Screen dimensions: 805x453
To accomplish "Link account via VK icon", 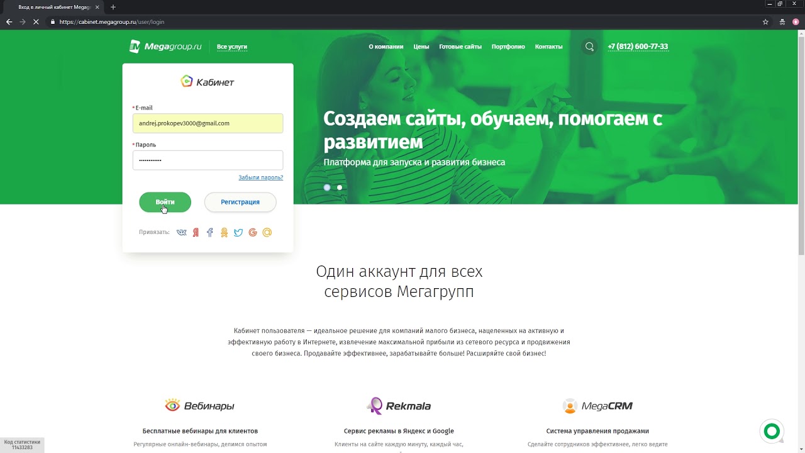I will coord(182,232).
